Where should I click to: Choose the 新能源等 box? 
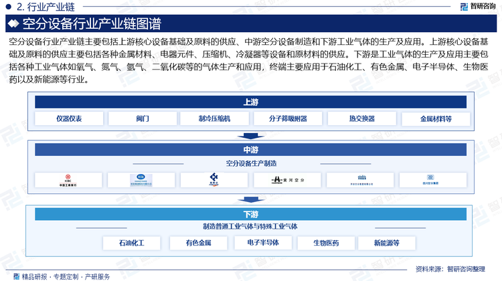(x=387, y=243)
